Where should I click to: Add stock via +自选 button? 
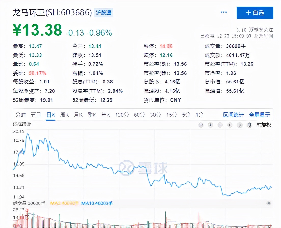(x=255, y=13)
